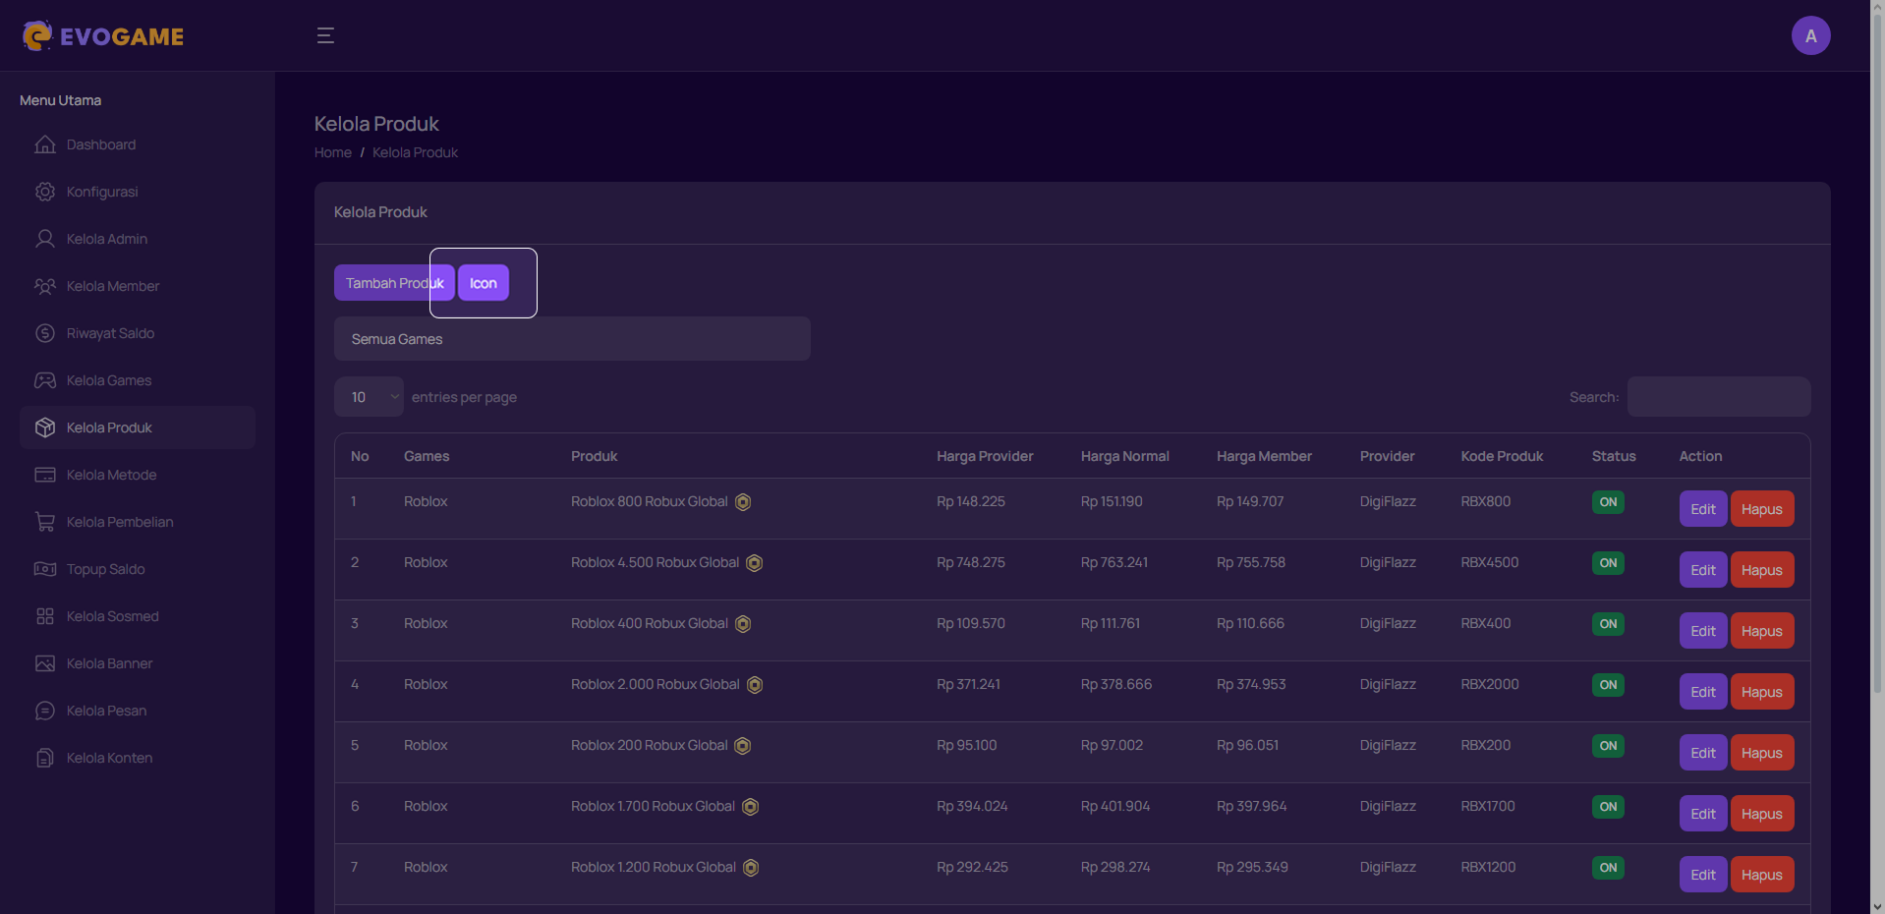Click the Kelola Member group icon
1885x914 pixels.
(x=45, y=286)
